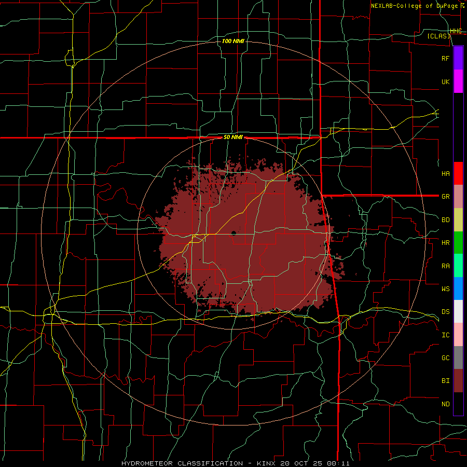This screenshot has width=467, height=467.
Task: Pick the HR green legend swatch
Action: pos(458,243)
